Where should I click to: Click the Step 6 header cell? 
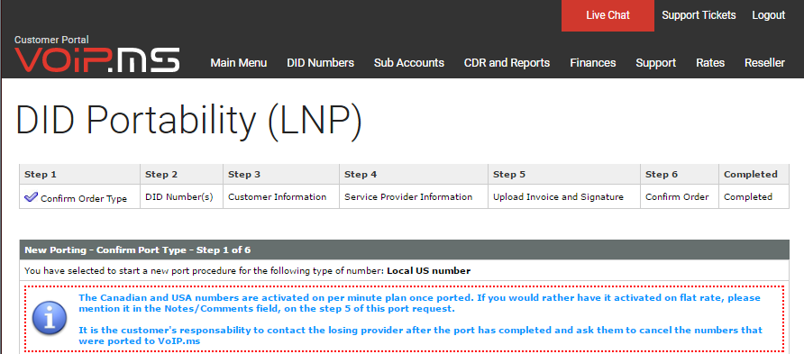pos(680,174)
